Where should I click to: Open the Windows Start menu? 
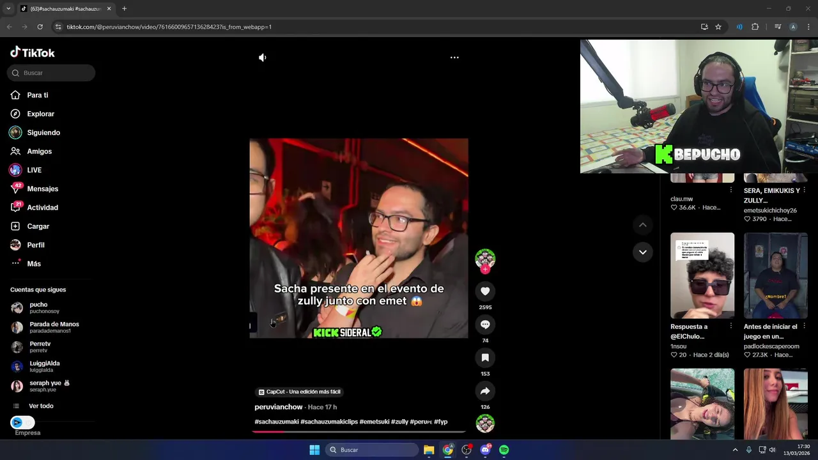click(x=314, y=450)
